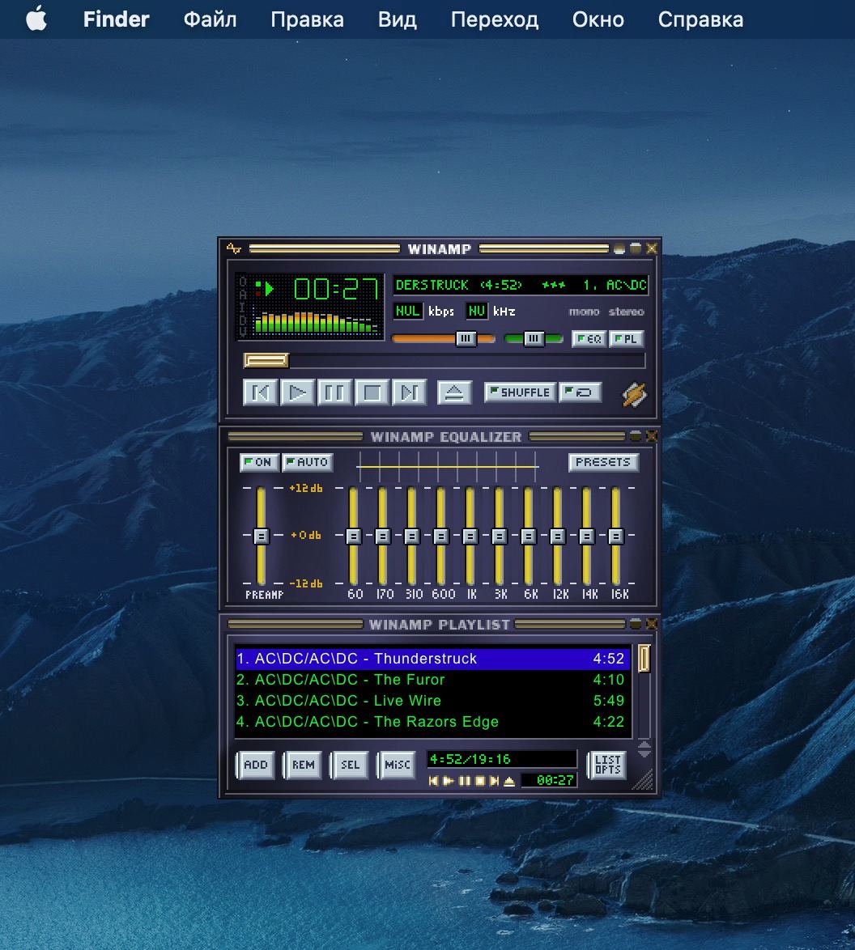Click the Eject (open file) button
Viewport: 855px width, 950px height.
pos(454,392)
